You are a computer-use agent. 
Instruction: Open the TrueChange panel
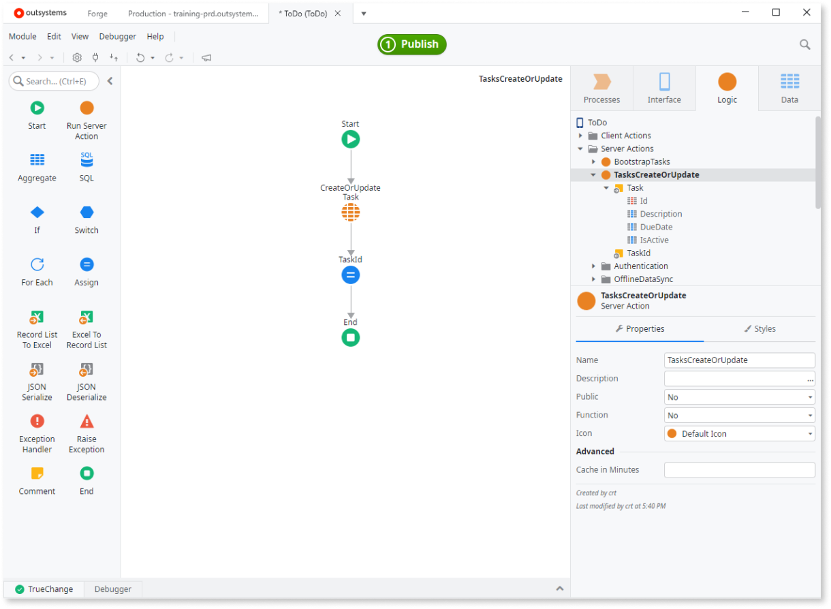tap(45, 589)
